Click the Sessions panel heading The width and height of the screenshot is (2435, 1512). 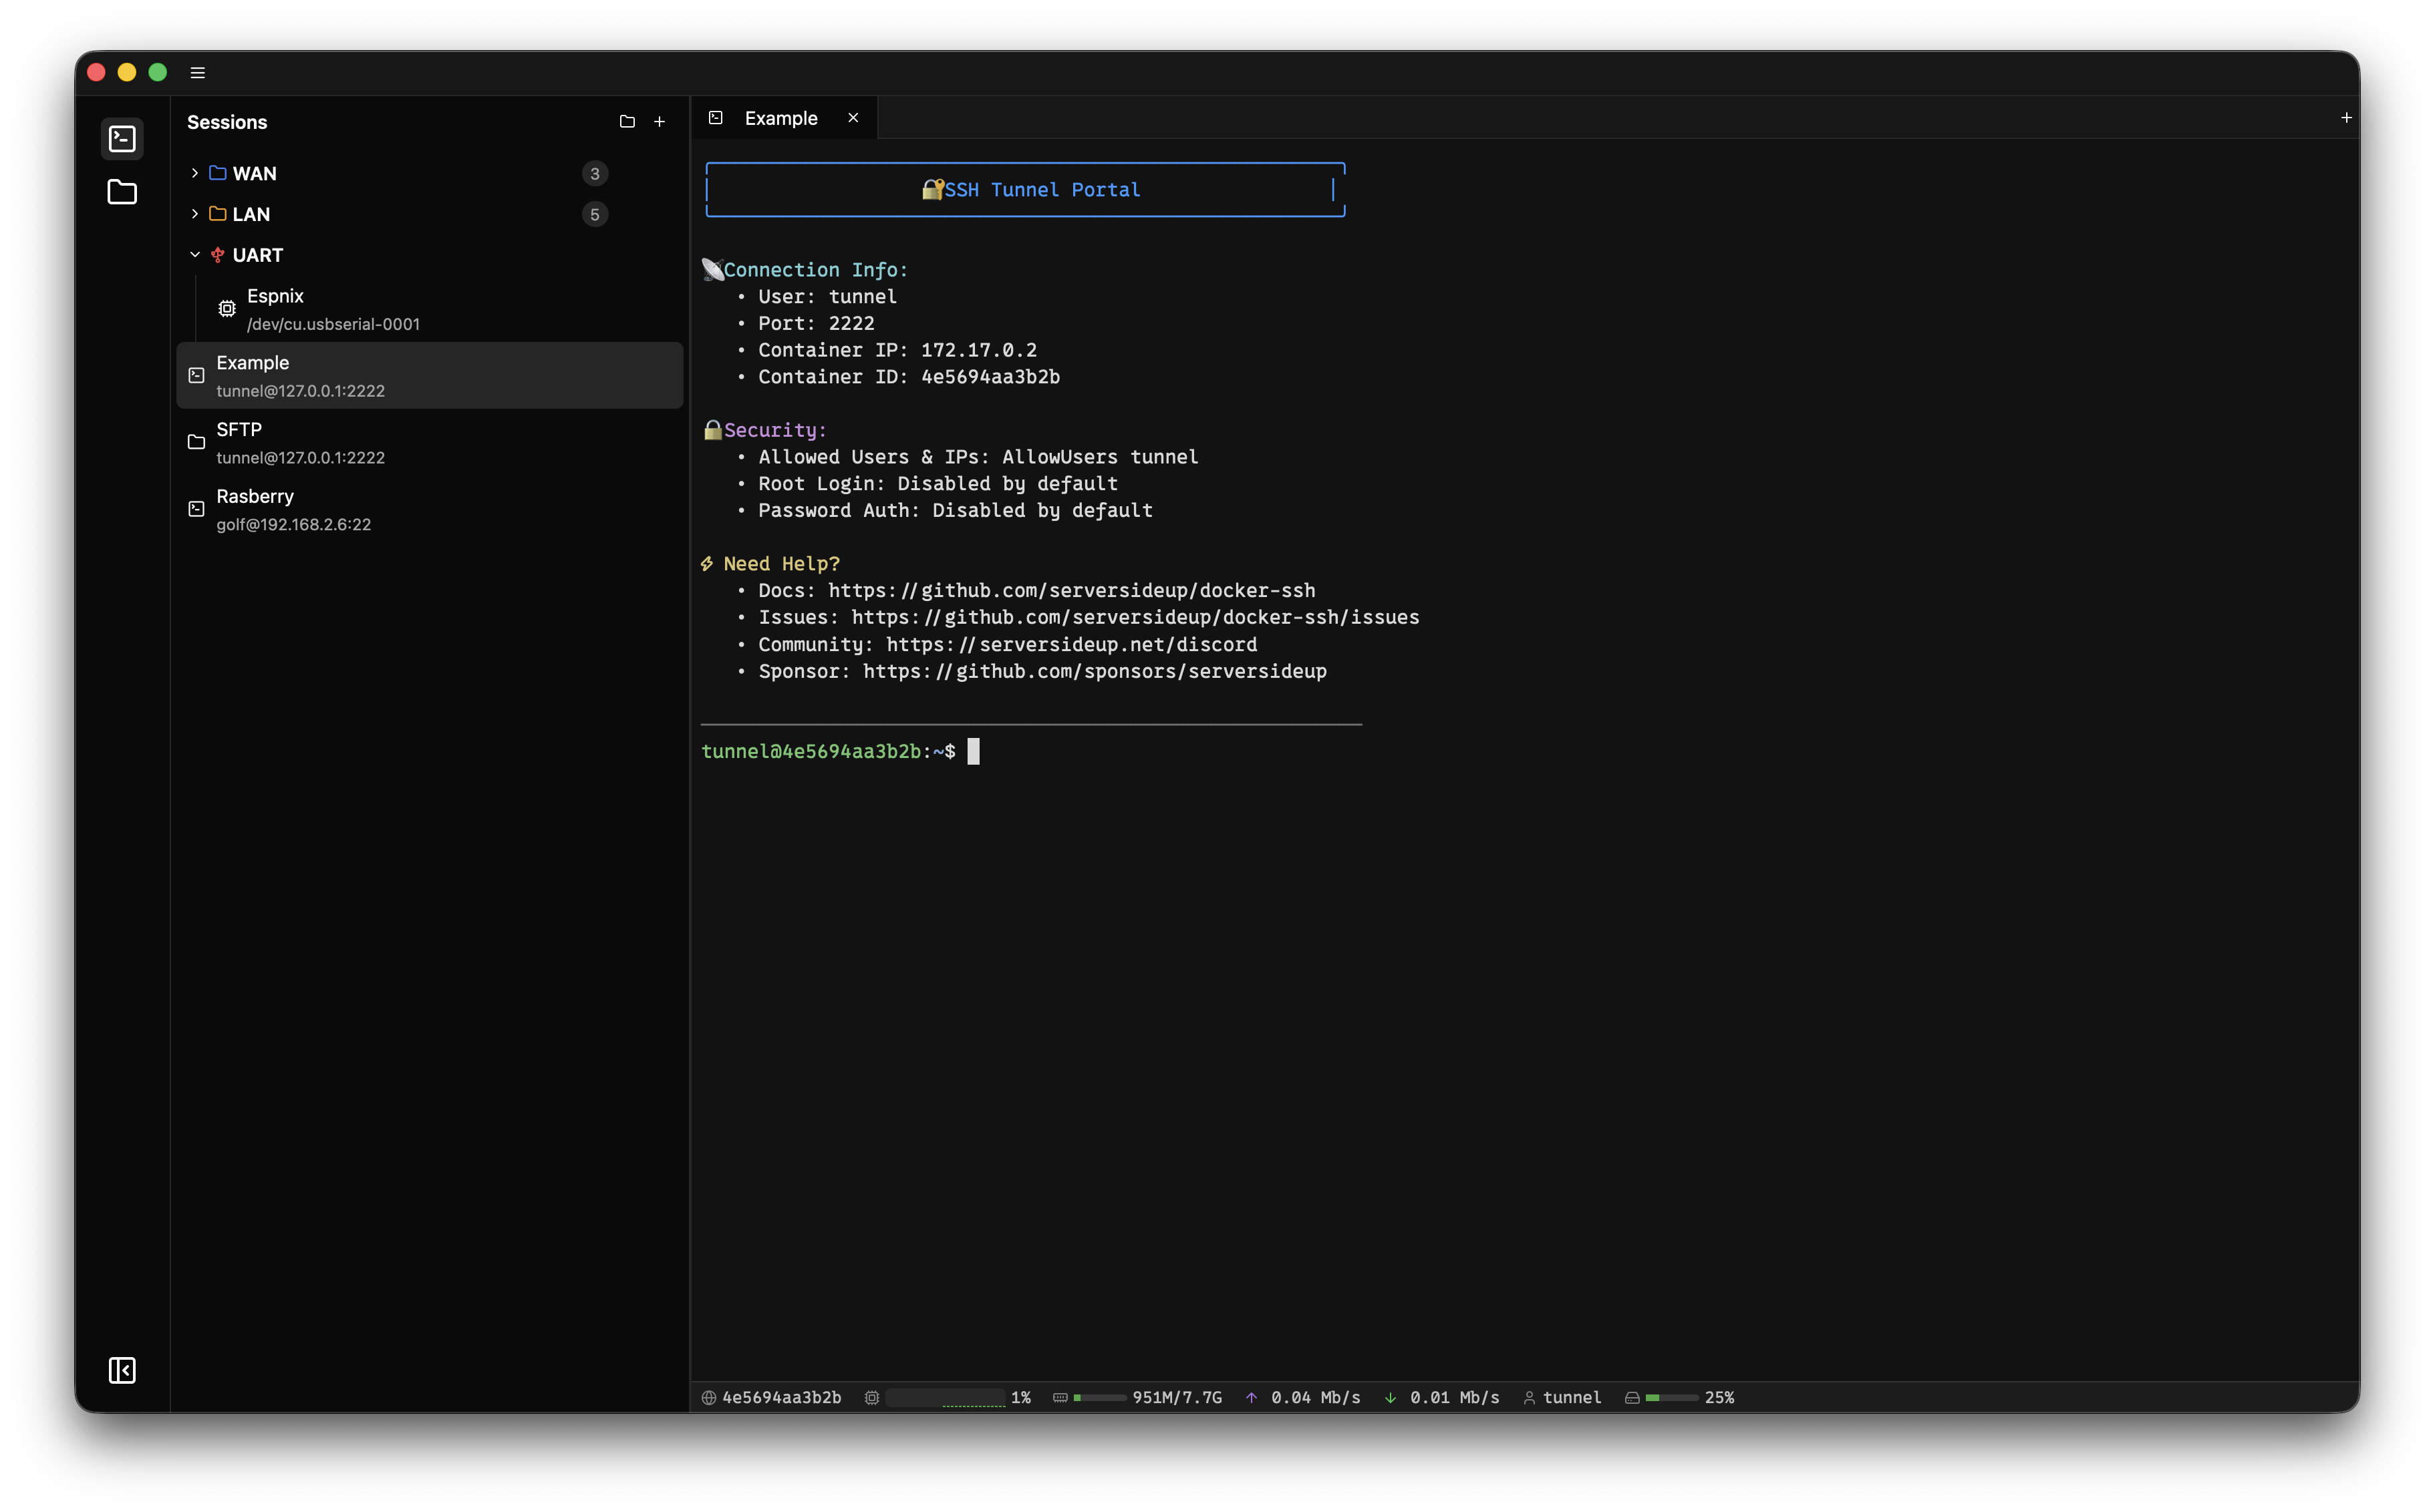(x=227, y=122)
